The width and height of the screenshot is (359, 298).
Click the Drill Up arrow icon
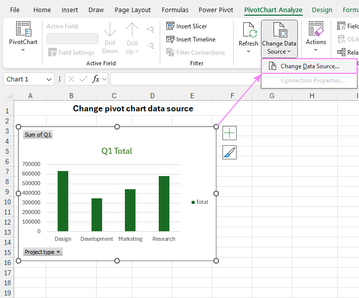(132, 29)
